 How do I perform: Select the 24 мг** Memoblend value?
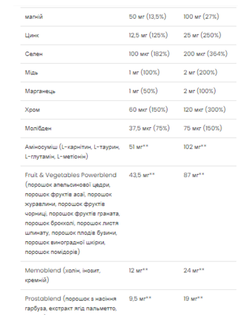click(194, 270)
